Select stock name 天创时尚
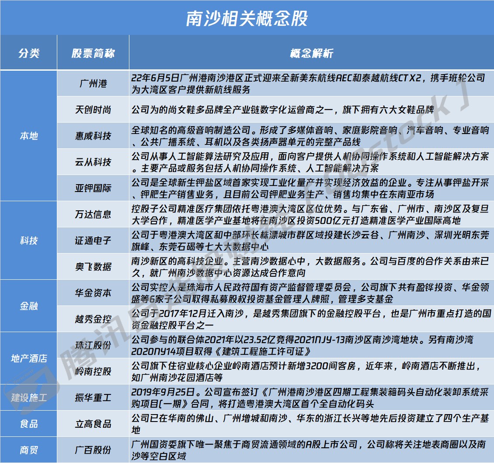 click(93, 110)
